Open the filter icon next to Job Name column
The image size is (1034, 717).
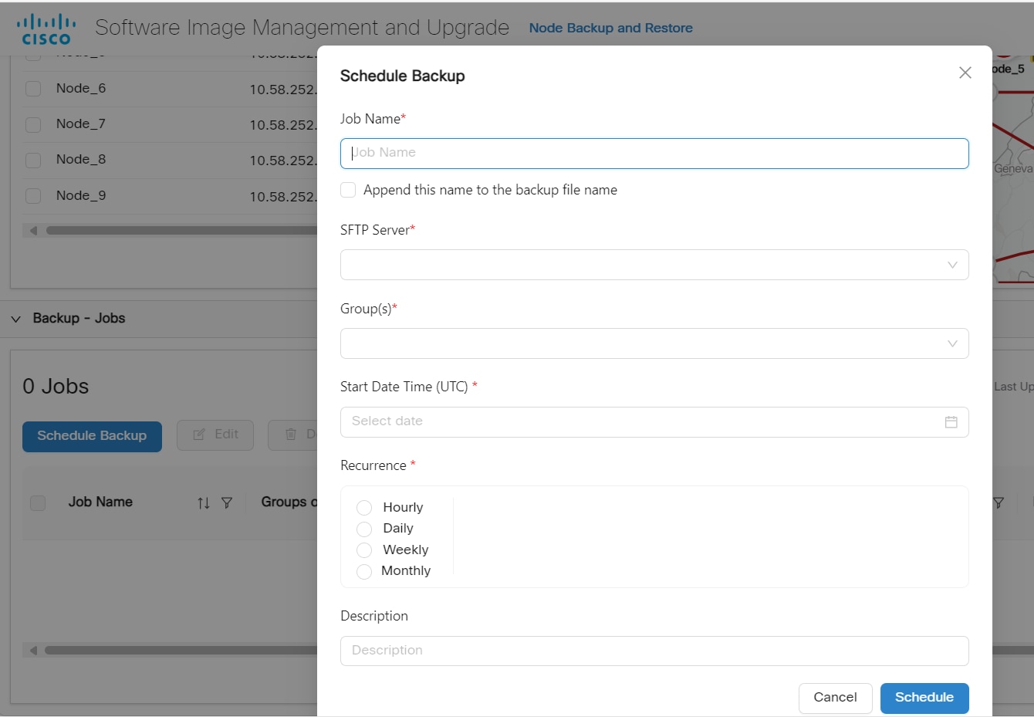227,503
